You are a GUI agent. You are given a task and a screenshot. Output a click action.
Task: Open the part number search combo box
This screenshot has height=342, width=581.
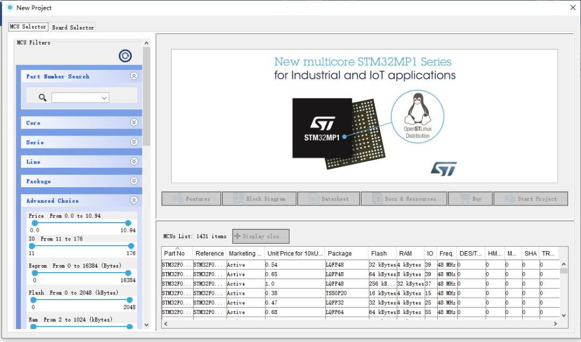[x=80, y=98]
